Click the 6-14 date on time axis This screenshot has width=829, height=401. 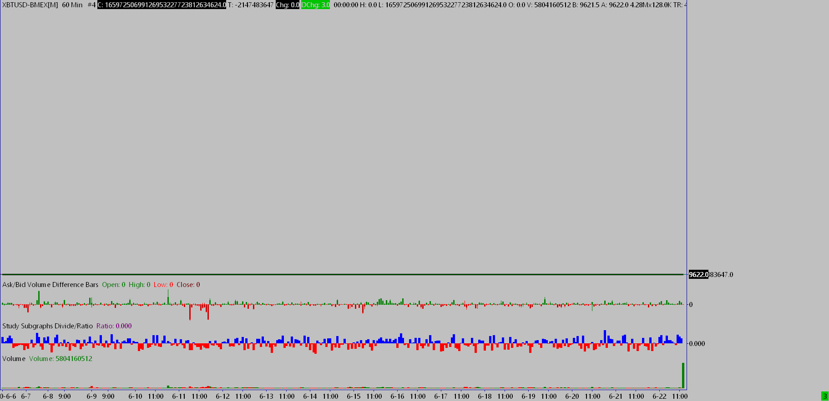pyautogui.click(x=310, y=396)
